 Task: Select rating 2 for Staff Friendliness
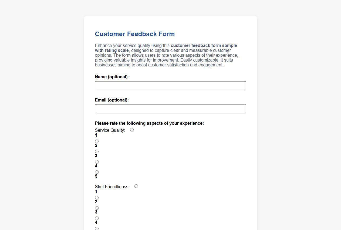(x=97, y=198)
